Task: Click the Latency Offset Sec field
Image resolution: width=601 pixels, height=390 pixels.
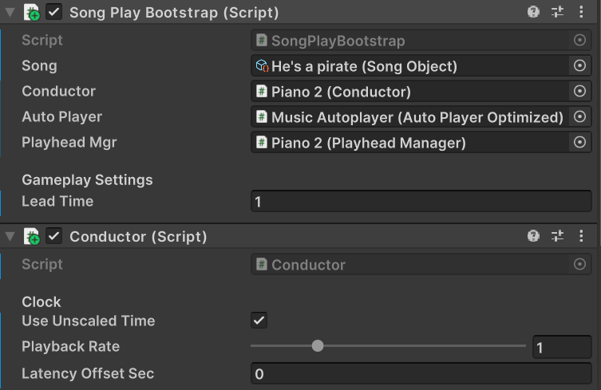Action: tap(421, 373)
